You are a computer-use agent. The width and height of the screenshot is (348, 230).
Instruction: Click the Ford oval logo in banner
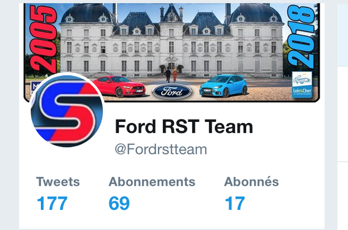172,91
